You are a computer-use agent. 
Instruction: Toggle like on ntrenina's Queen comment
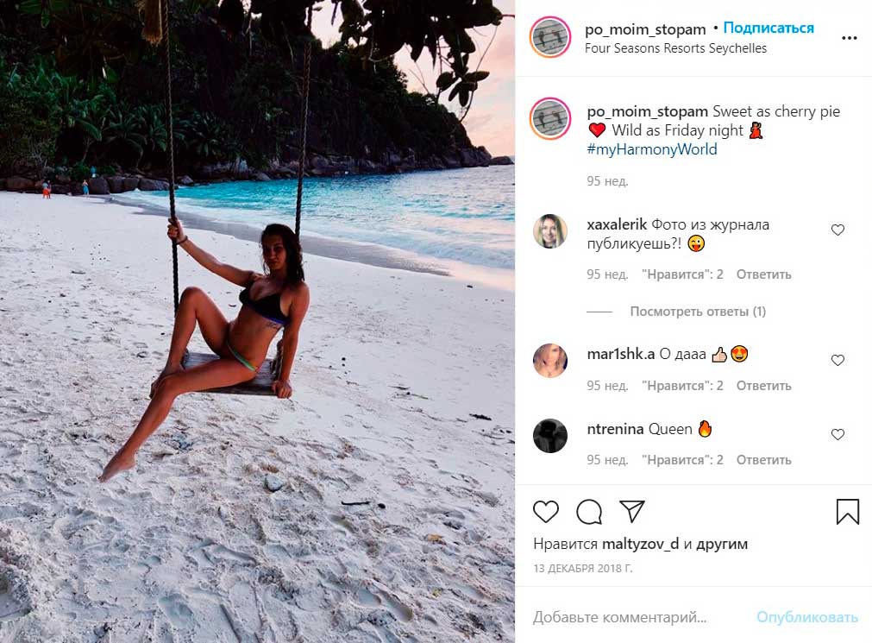[837, 435]
